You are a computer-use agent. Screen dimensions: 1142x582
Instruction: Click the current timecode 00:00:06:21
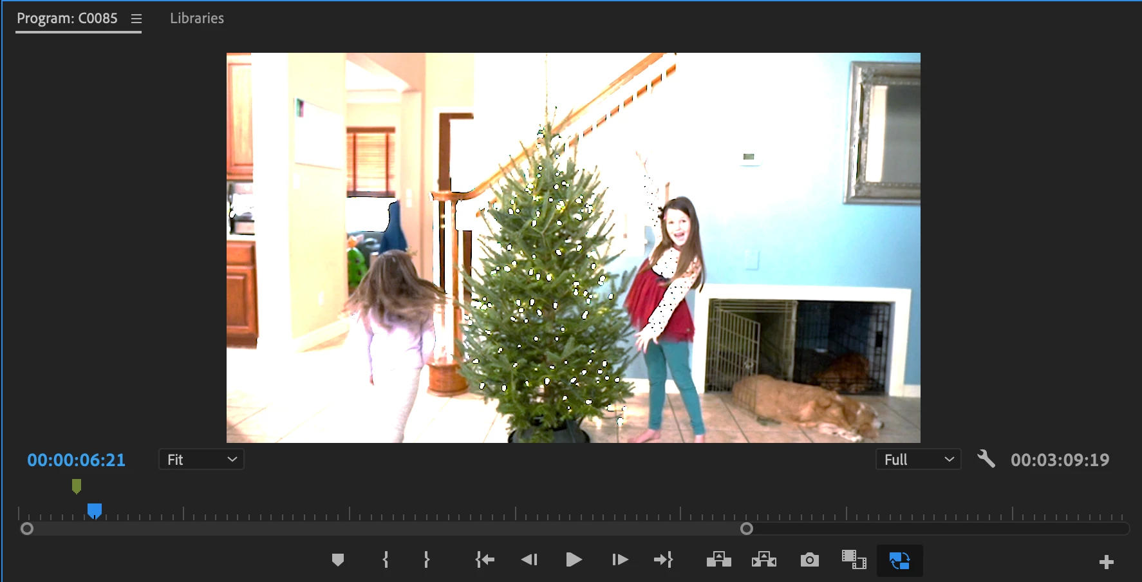[x=77, y=460]
